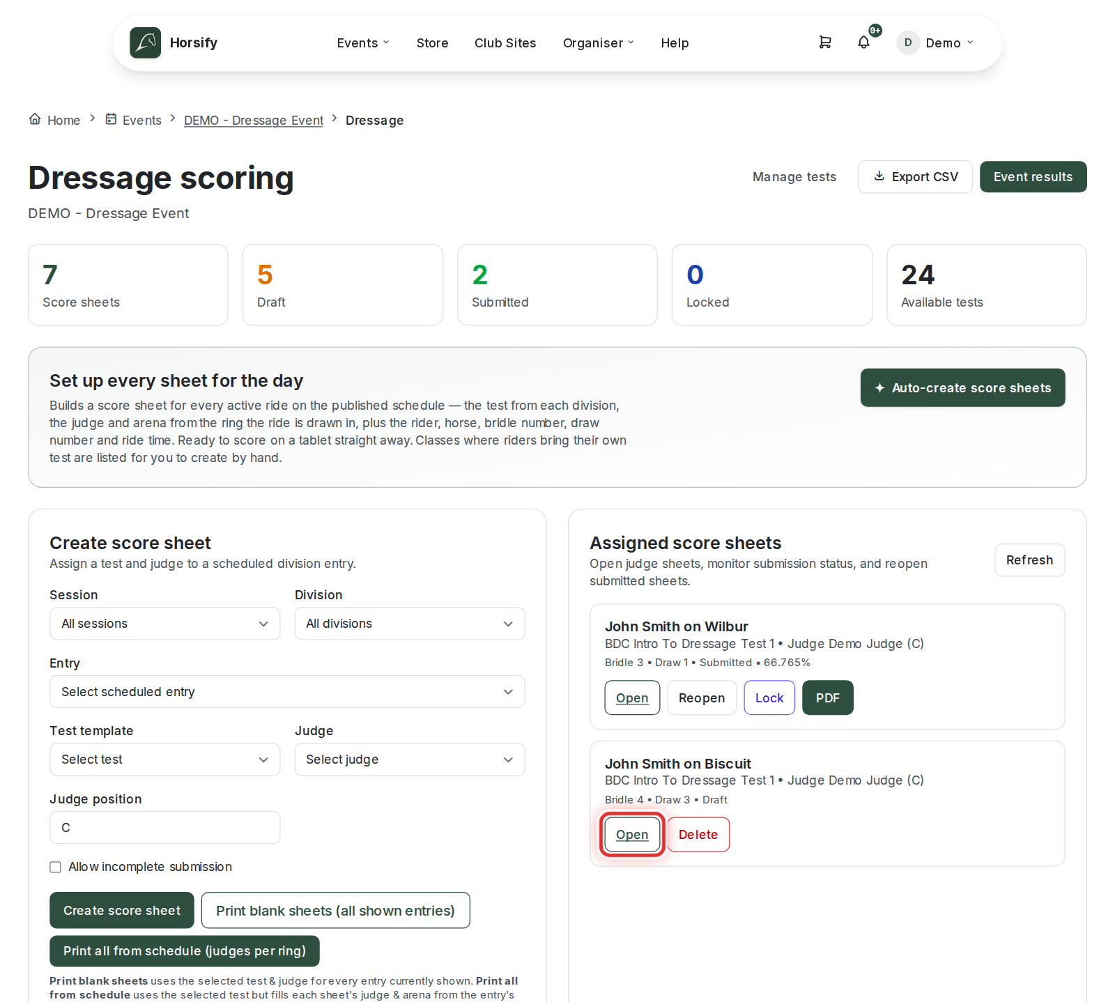Click the Events breadcrumb calendar icon
This screenshot has height=1002, width=1115.
coord(111,119)
